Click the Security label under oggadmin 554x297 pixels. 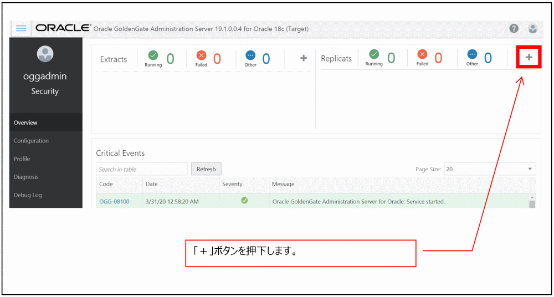coord(45,91)
